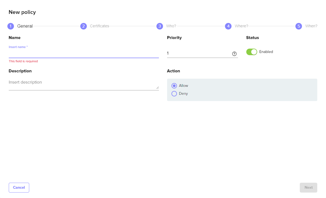Go to the General step label
326x198 pixels.
(25, 26)
